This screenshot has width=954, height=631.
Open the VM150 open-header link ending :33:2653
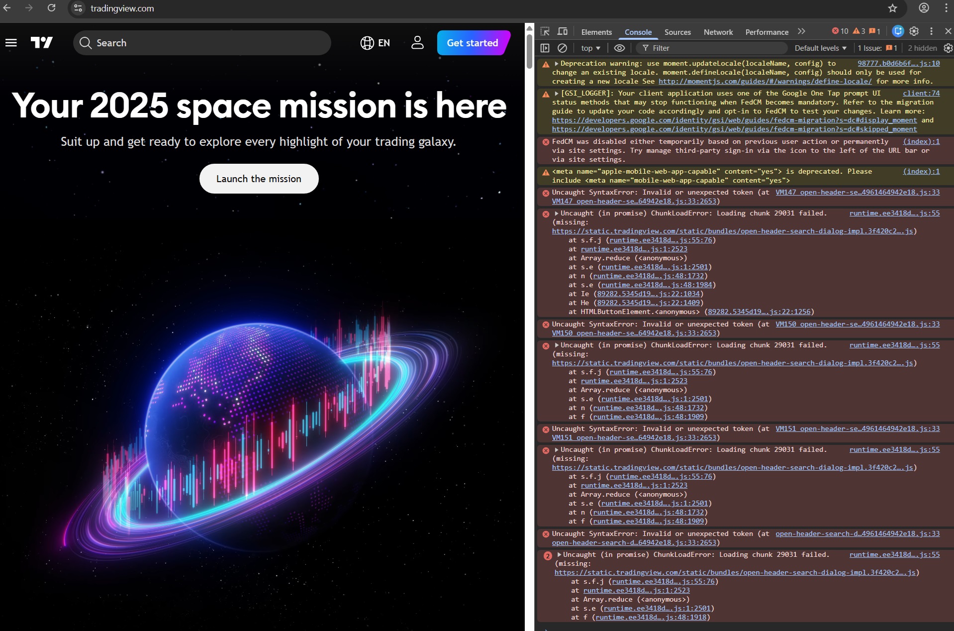[x=634, y=333]
